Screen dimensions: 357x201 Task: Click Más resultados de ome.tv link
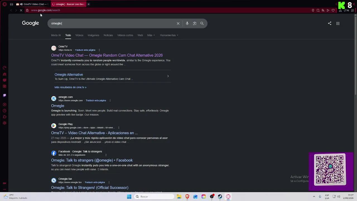pyautogui.click(x=70, y=87)
